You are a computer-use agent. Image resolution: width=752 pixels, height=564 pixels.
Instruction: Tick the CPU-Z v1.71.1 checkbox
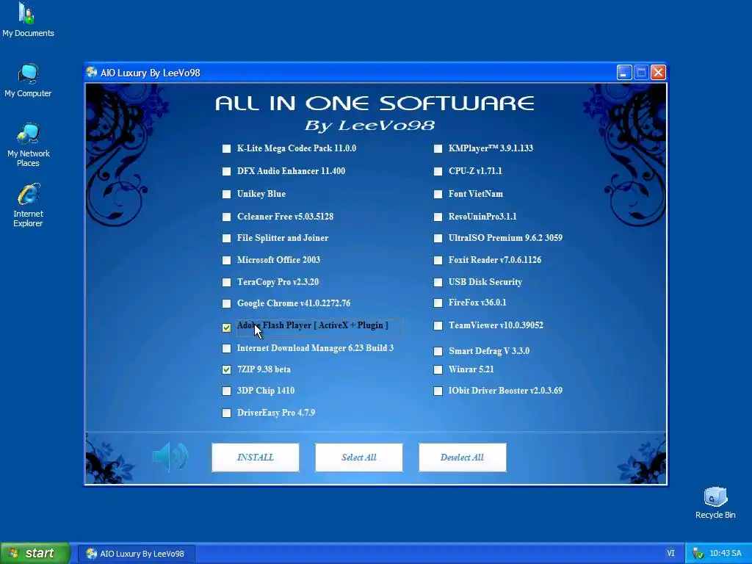point(438,171)
